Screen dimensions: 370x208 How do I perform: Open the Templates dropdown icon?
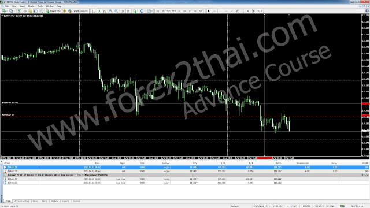(x=149, y=11)
